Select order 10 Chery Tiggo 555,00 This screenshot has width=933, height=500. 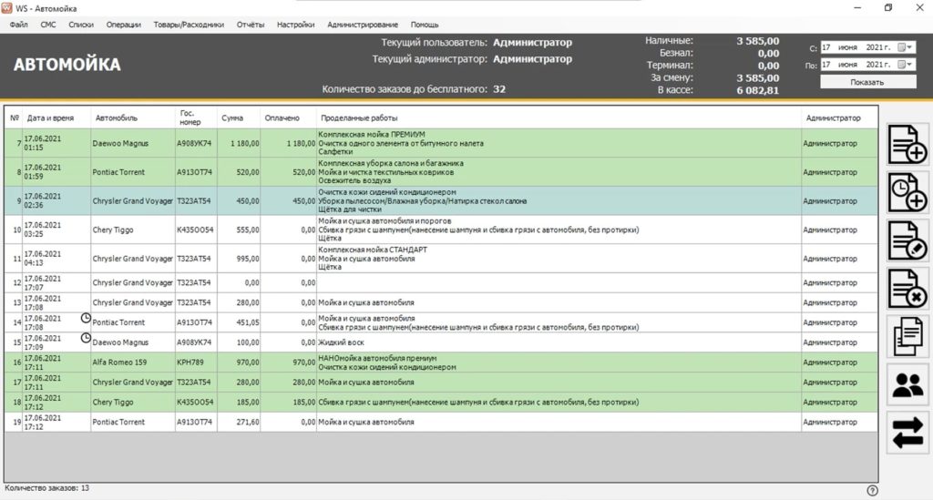tap(441, 230)
